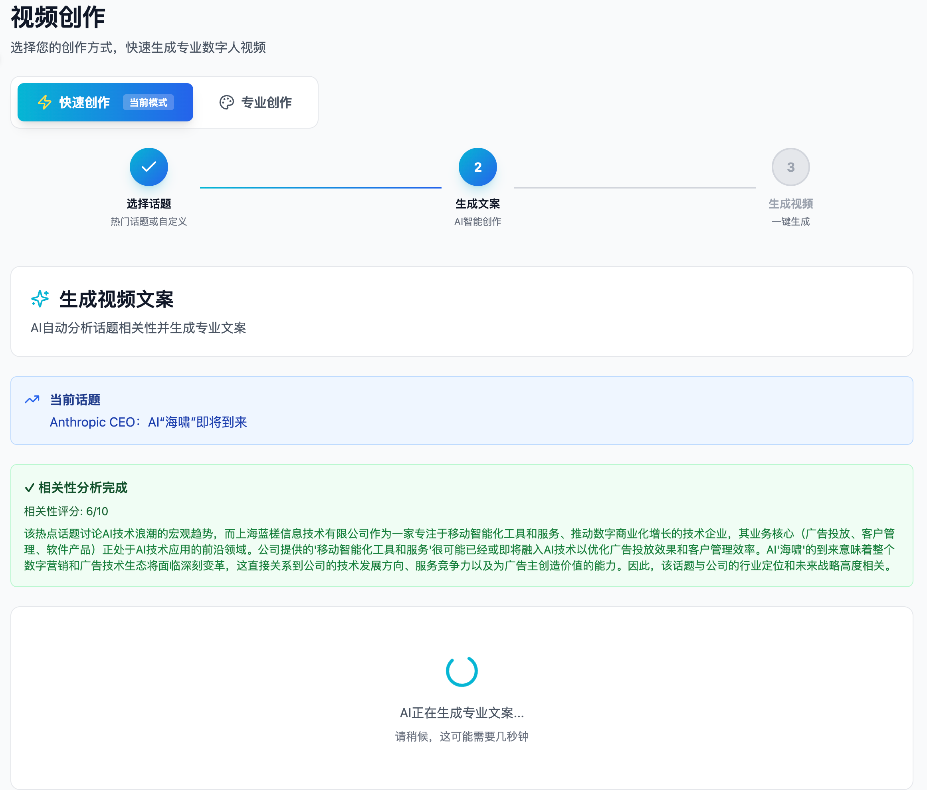Click the palette icon beside 专业创作
Image resolution: width=927 pixels, height=790 pixels.
(x=226, y=102)
